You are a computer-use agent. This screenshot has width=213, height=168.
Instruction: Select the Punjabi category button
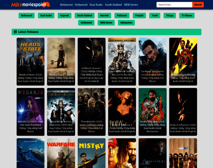[x=139, y=15]
